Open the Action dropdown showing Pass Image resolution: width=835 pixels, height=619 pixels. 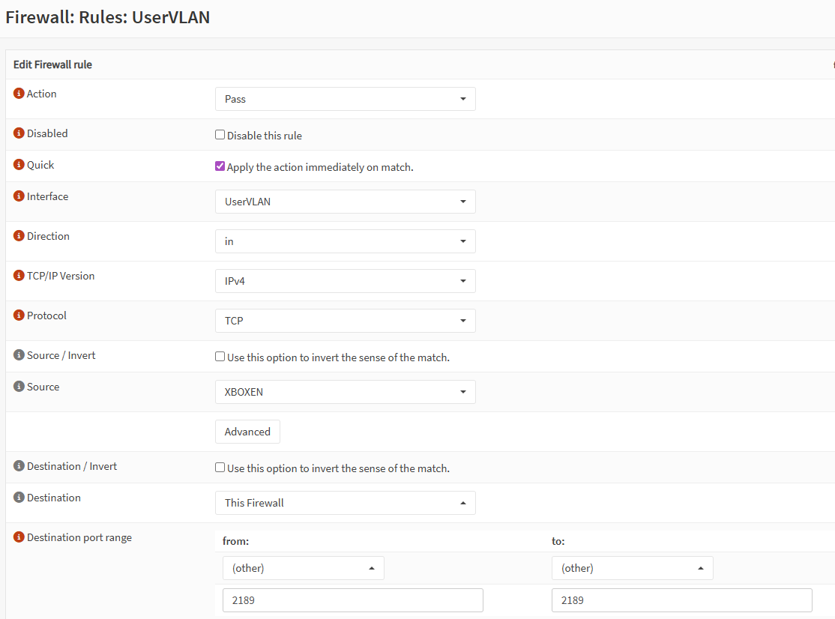(345, 99)
